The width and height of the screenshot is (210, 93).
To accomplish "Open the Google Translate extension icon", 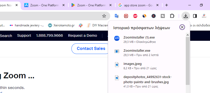I will pos(117,16).
